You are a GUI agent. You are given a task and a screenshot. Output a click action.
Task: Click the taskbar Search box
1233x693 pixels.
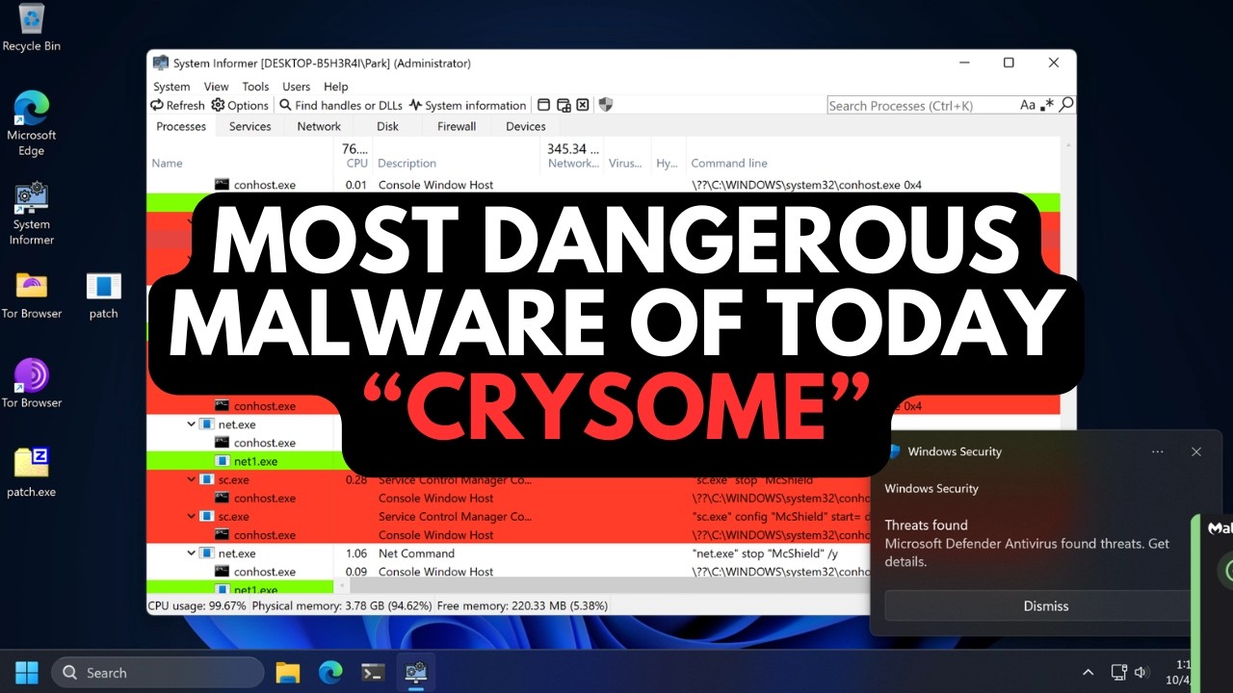[158, 673]
